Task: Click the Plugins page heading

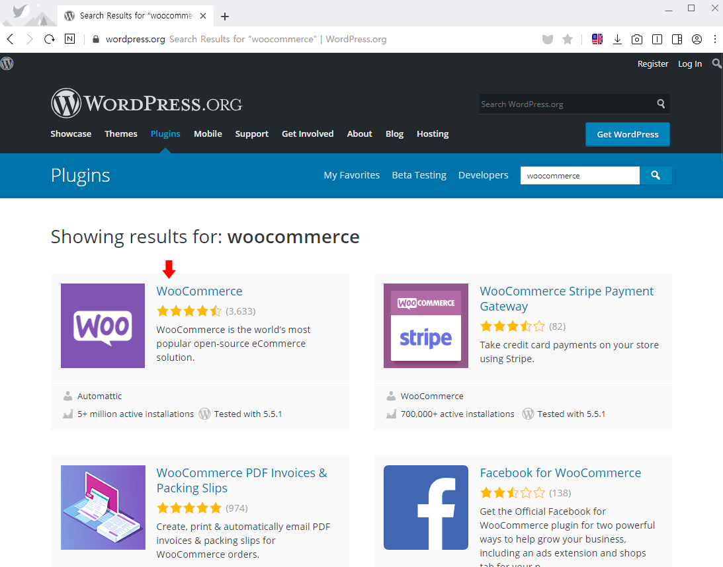Action: (80, 176)
